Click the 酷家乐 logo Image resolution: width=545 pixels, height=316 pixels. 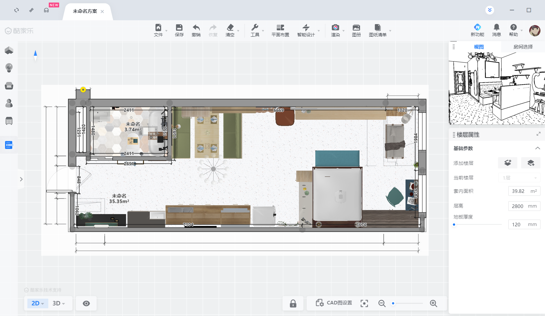[x=19, y=31]
